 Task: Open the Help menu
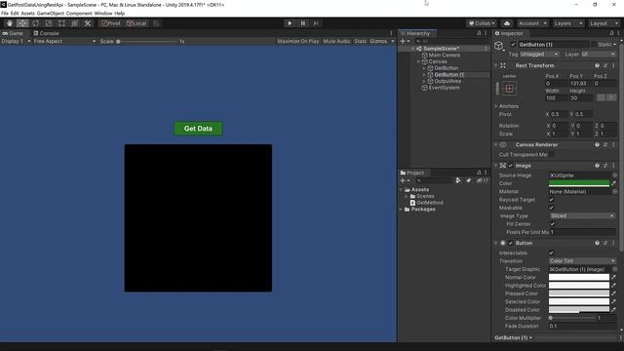(x=119, y=13)
